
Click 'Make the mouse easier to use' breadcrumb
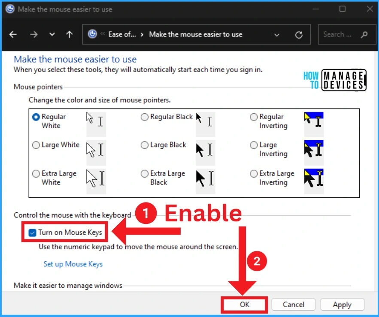pos(196,34)
